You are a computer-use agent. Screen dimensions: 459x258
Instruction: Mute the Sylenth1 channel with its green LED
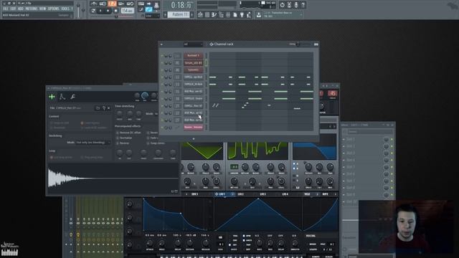click(162, 70)
